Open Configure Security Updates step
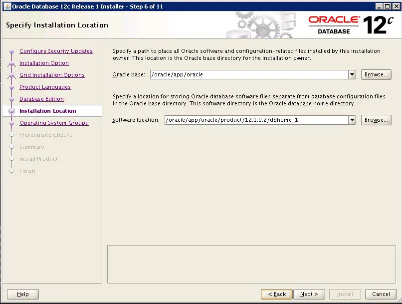402x304 pixels. coord(56,51)
